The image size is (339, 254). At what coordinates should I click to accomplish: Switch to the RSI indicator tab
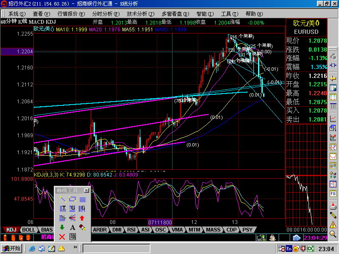(131, 229)
